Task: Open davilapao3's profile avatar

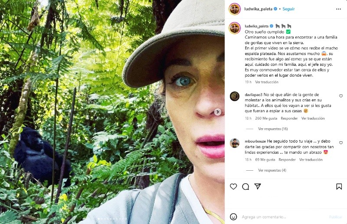Action: click(x=235, y=96)
